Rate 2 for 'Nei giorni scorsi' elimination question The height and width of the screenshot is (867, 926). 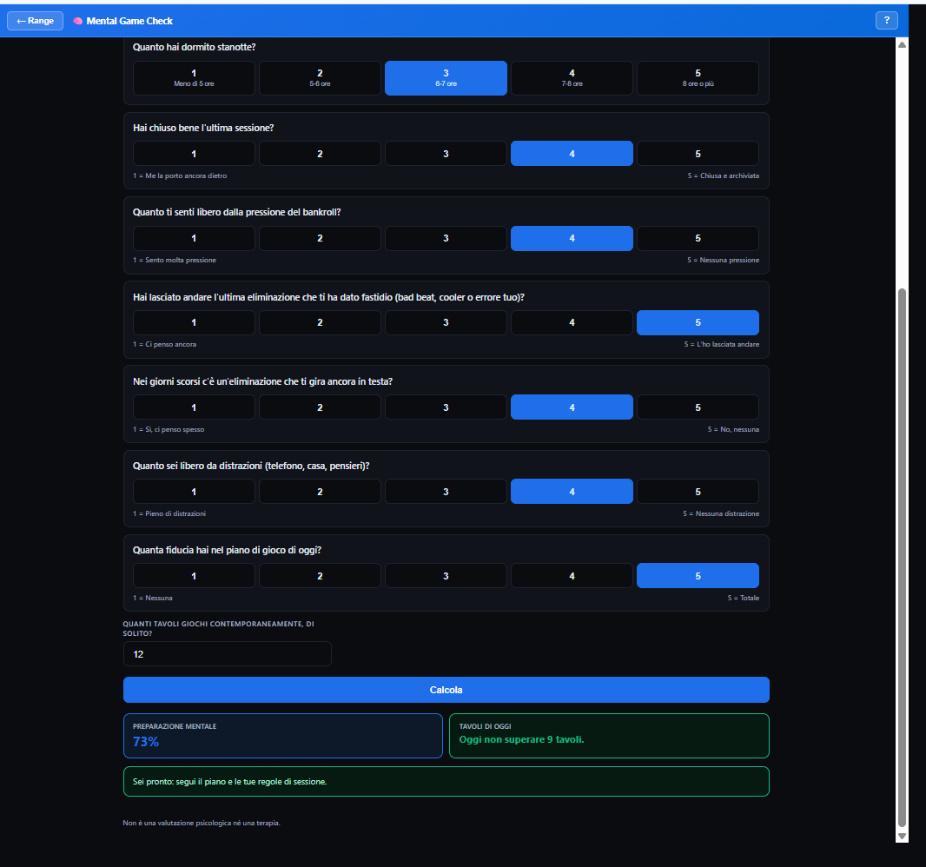pos(320,407)
